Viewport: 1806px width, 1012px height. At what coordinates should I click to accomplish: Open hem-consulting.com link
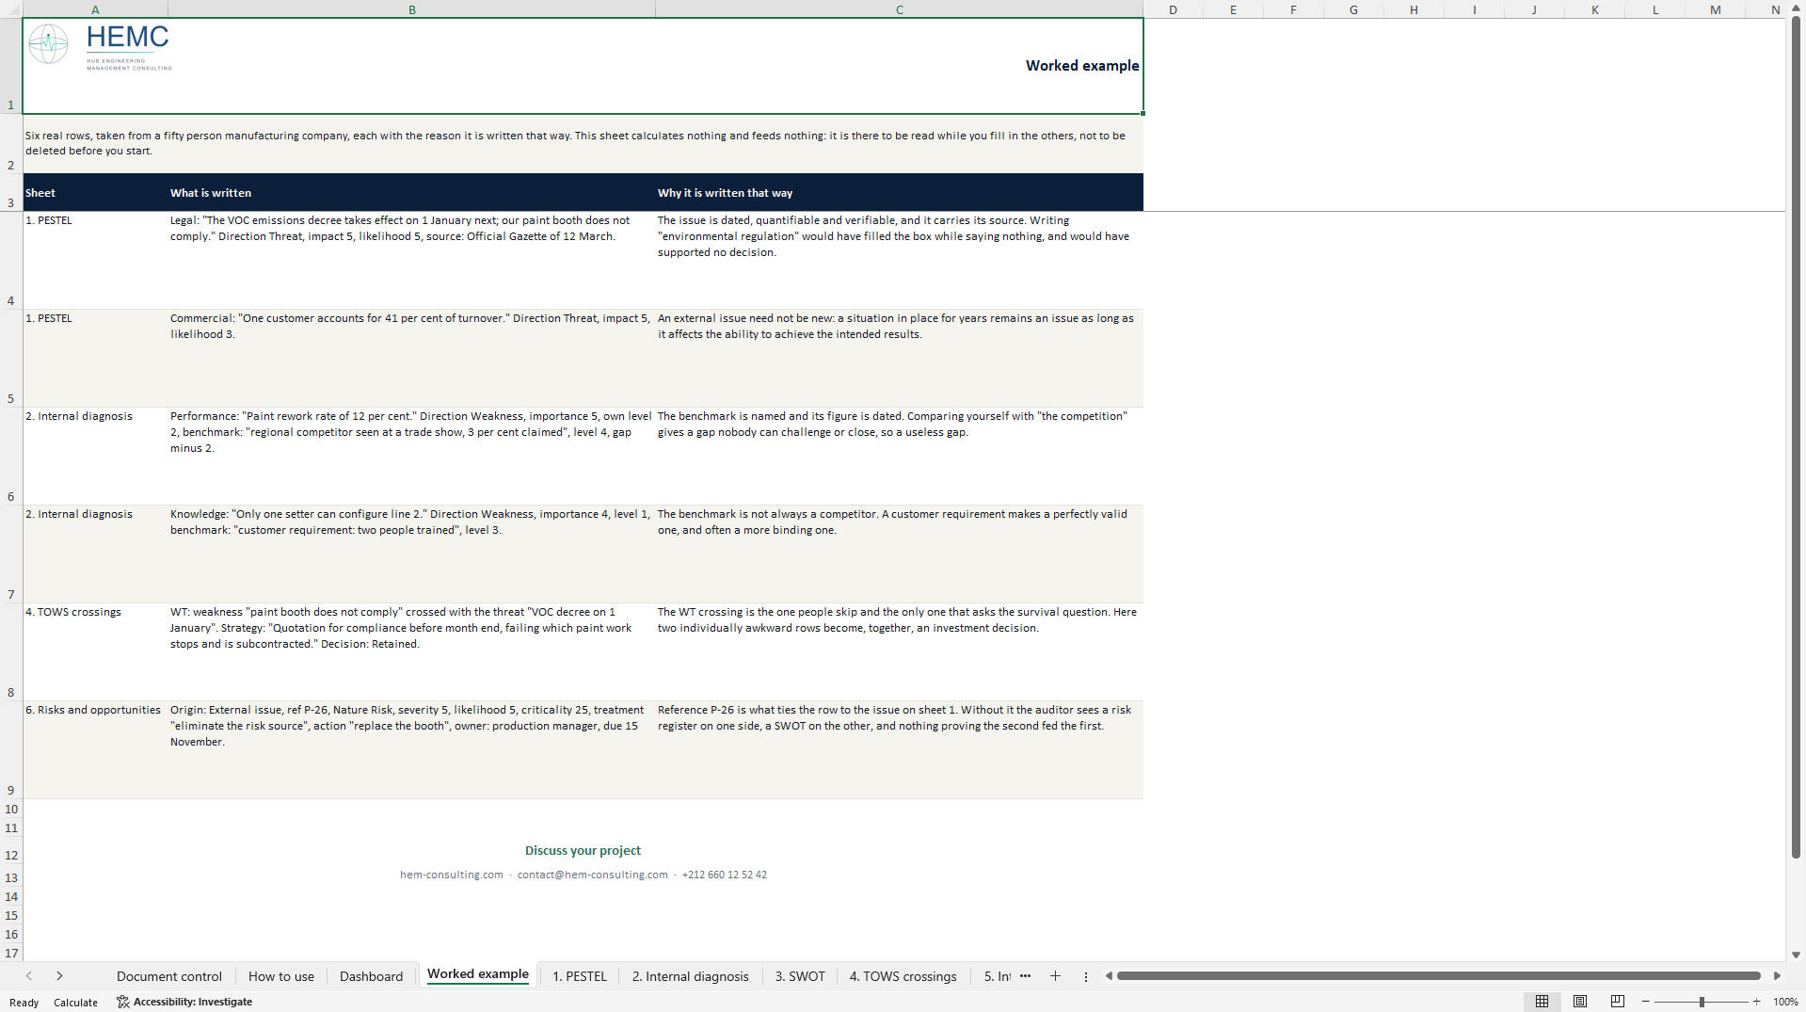(452, 875)
